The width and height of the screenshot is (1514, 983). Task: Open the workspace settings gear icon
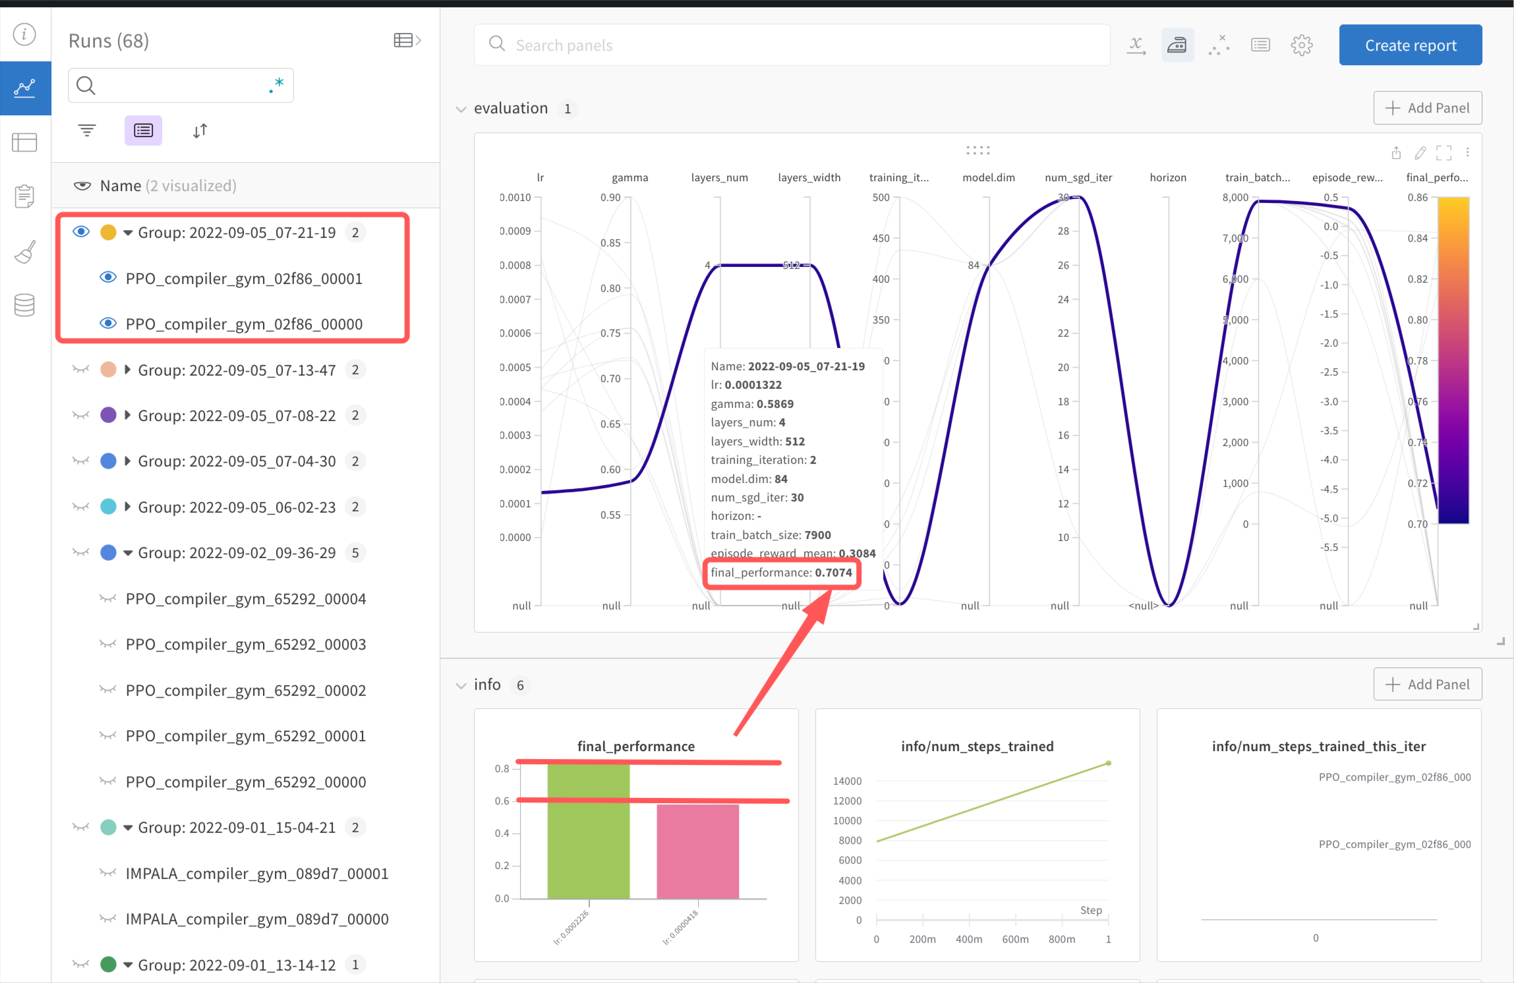point(1302,45)
